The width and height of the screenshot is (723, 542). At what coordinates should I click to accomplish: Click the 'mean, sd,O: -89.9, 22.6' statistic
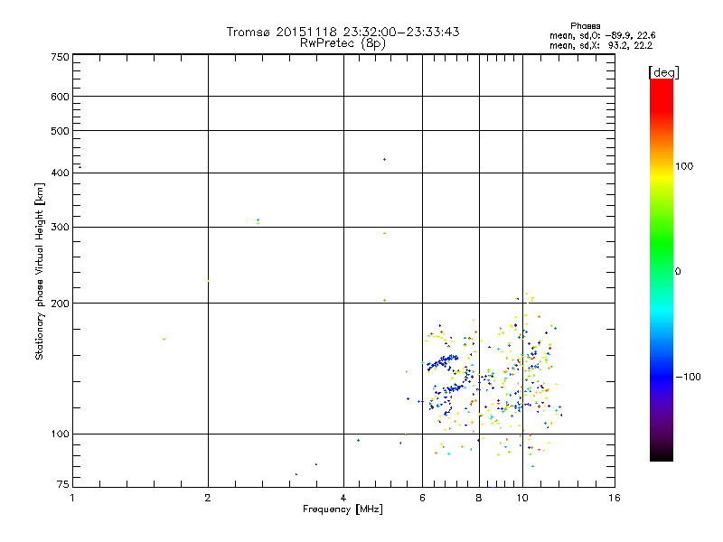(602, 35)
